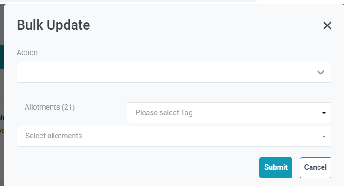Close the Bulk Update dialog with X
Image resolution: width=344 pixels, height=186 pixels.
(327, 25)
